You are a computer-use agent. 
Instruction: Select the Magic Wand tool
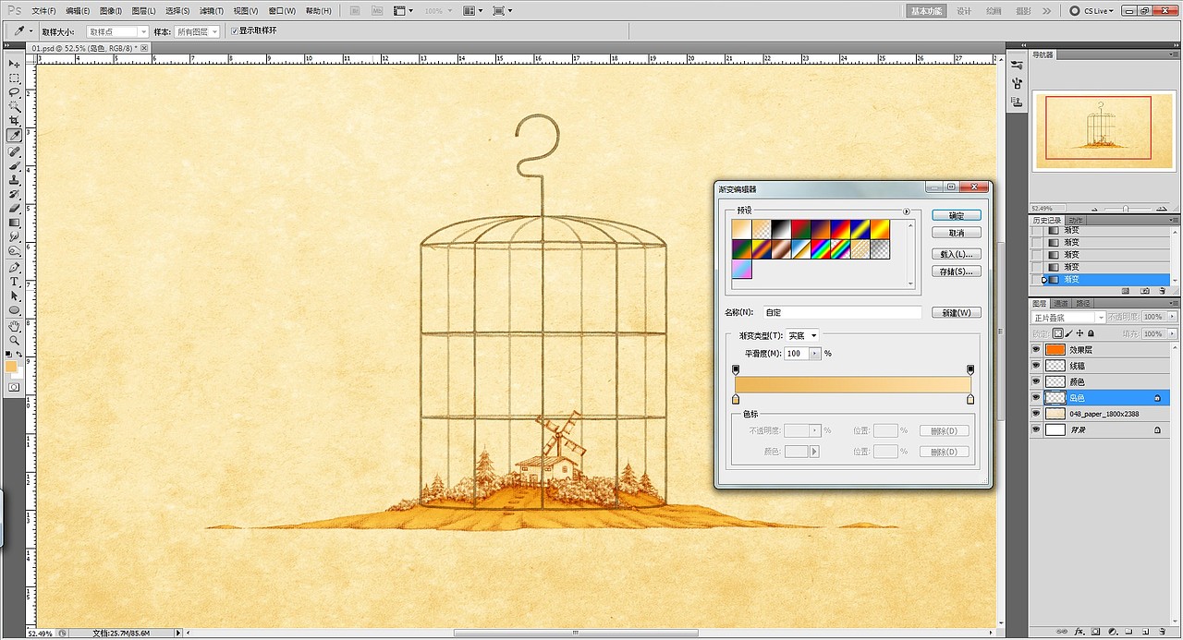14,106
